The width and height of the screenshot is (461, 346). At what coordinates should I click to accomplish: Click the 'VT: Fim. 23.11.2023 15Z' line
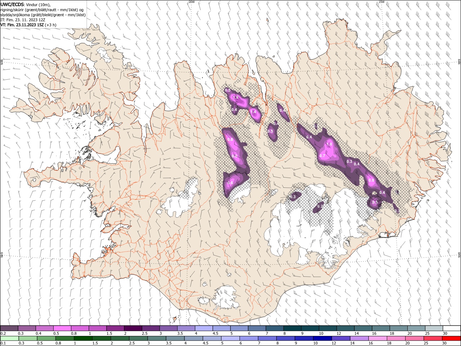(22, 25)
